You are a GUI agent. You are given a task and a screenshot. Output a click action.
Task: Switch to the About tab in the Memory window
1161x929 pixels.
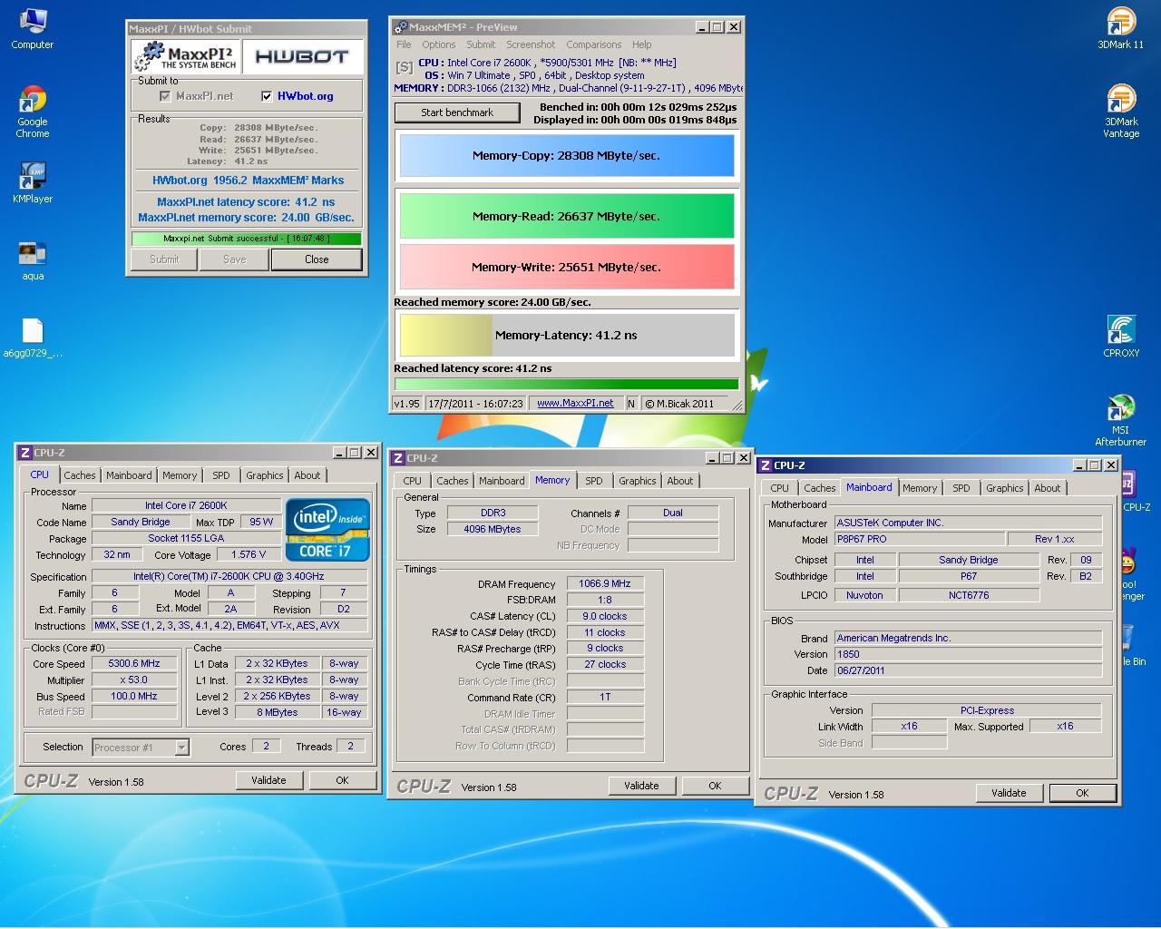(x=680, y=481)
